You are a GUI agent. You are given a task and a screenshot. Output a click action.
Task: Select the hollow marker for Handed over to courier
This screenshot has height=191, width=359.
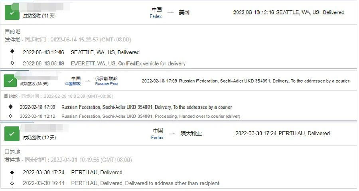tap(10, 116)
